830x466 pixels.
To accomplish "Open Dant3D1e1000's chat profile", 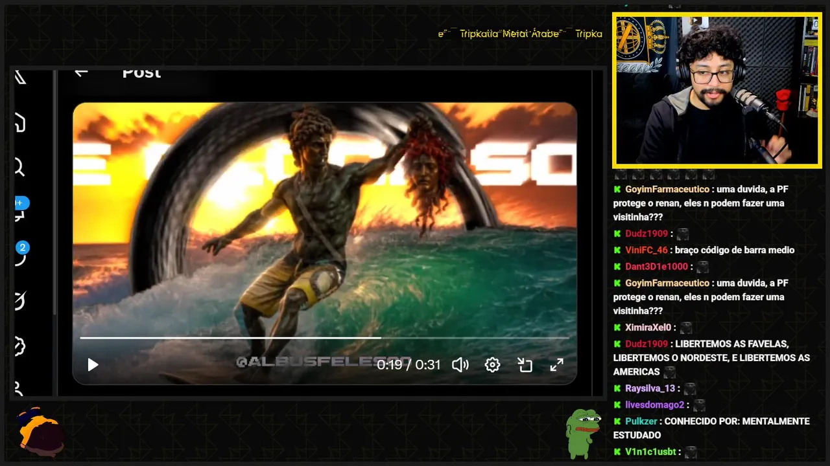I will point(656,266).
